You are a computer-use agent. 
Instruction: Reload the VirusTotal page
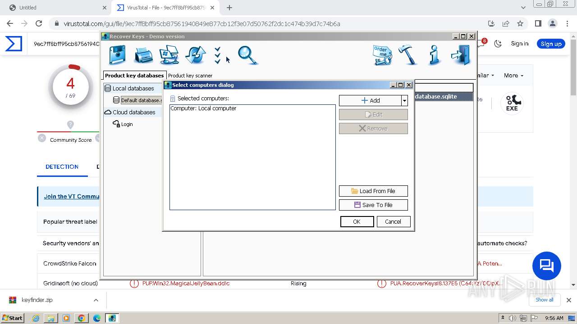(39, 23)
